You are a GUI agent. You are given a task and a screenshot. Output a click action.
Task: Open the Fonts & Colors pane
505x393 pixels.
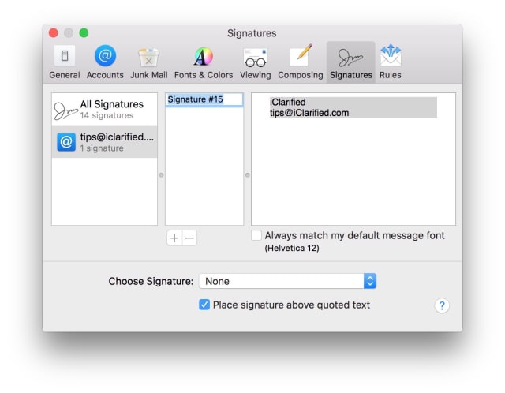(x=204, y=62)
